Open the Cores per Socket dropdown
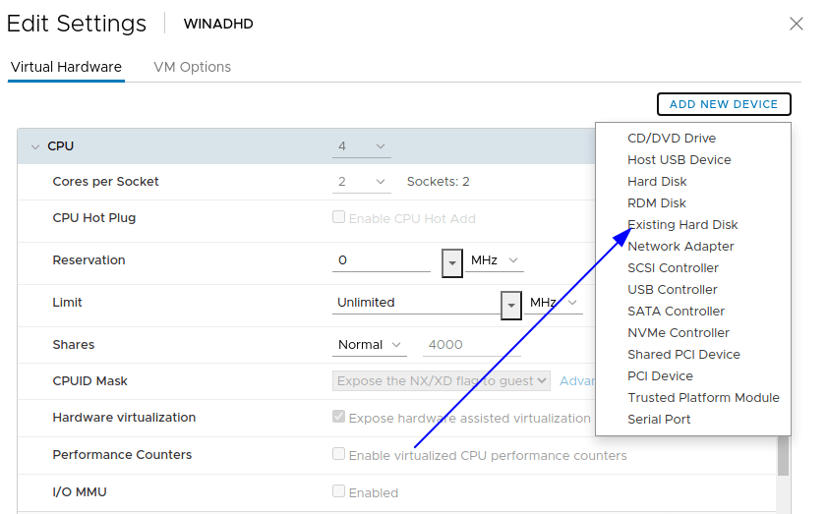The height and width of the screenshot is (514, 827). (361, 182)
